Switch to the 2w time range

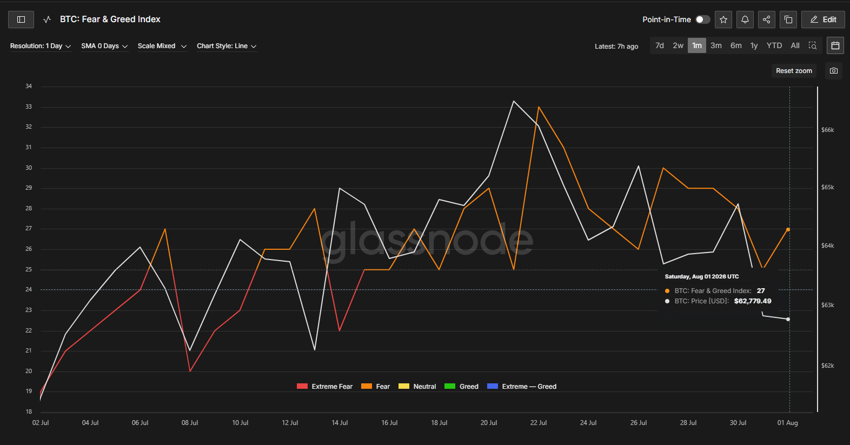click(x=678, y=45)
